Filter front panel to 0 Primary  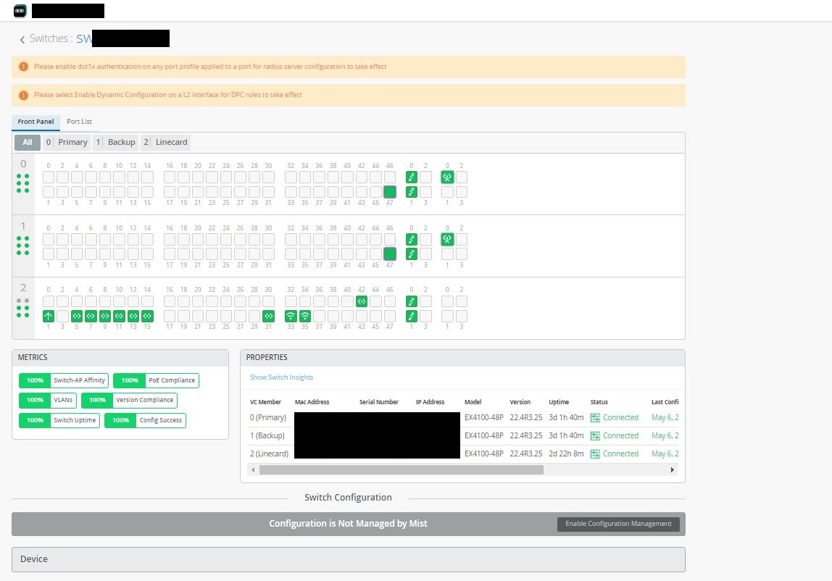[66, 143]
